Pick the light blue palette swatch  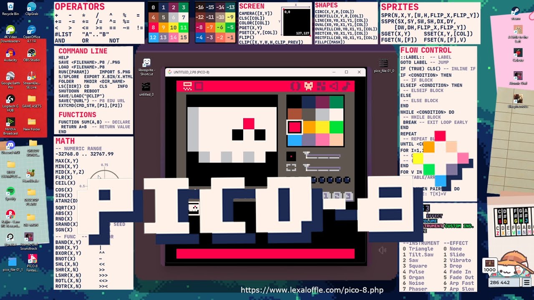(x=294, y=140)
